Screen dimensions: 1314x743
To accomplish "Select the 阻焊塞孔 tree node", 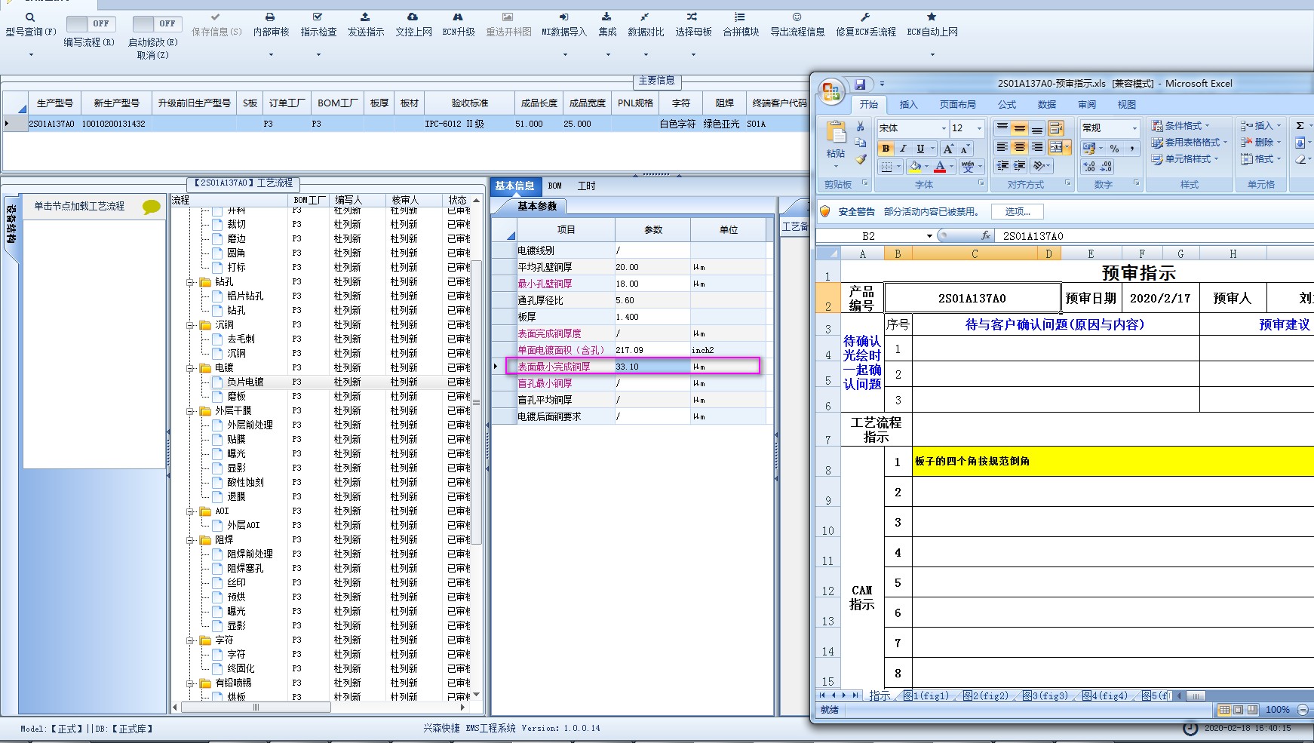I will click(245, 569).
